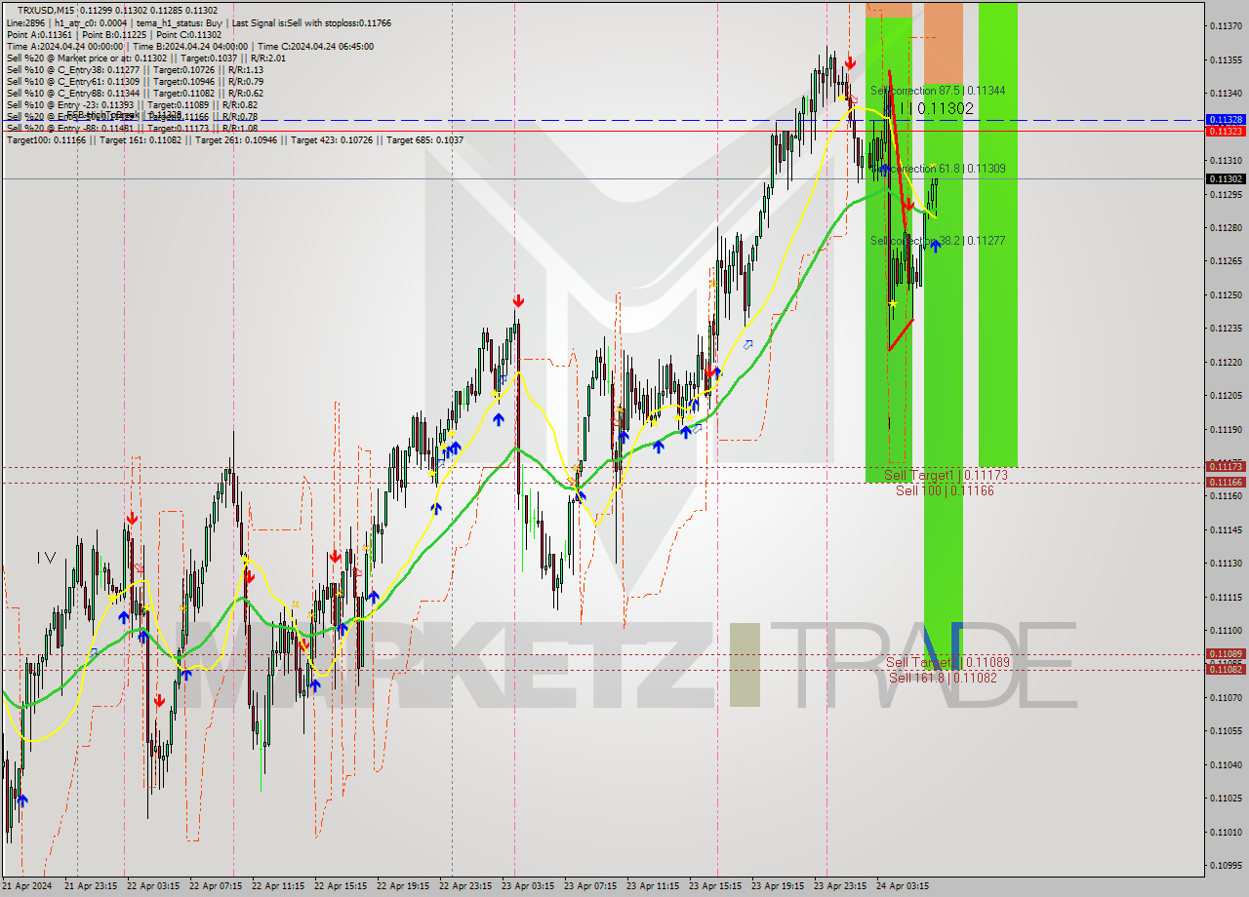Click the blue buy arrow near correction 38.2 label
The width and height of the screenshot is (1249, 897).
pos(935,246)
